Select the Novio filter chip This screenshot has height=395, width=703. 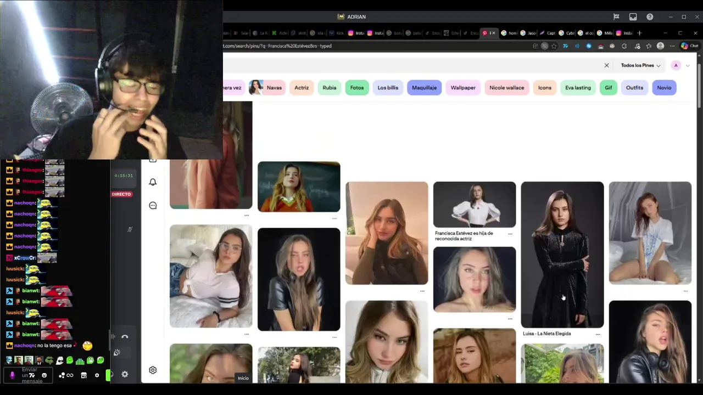point(664,88)
